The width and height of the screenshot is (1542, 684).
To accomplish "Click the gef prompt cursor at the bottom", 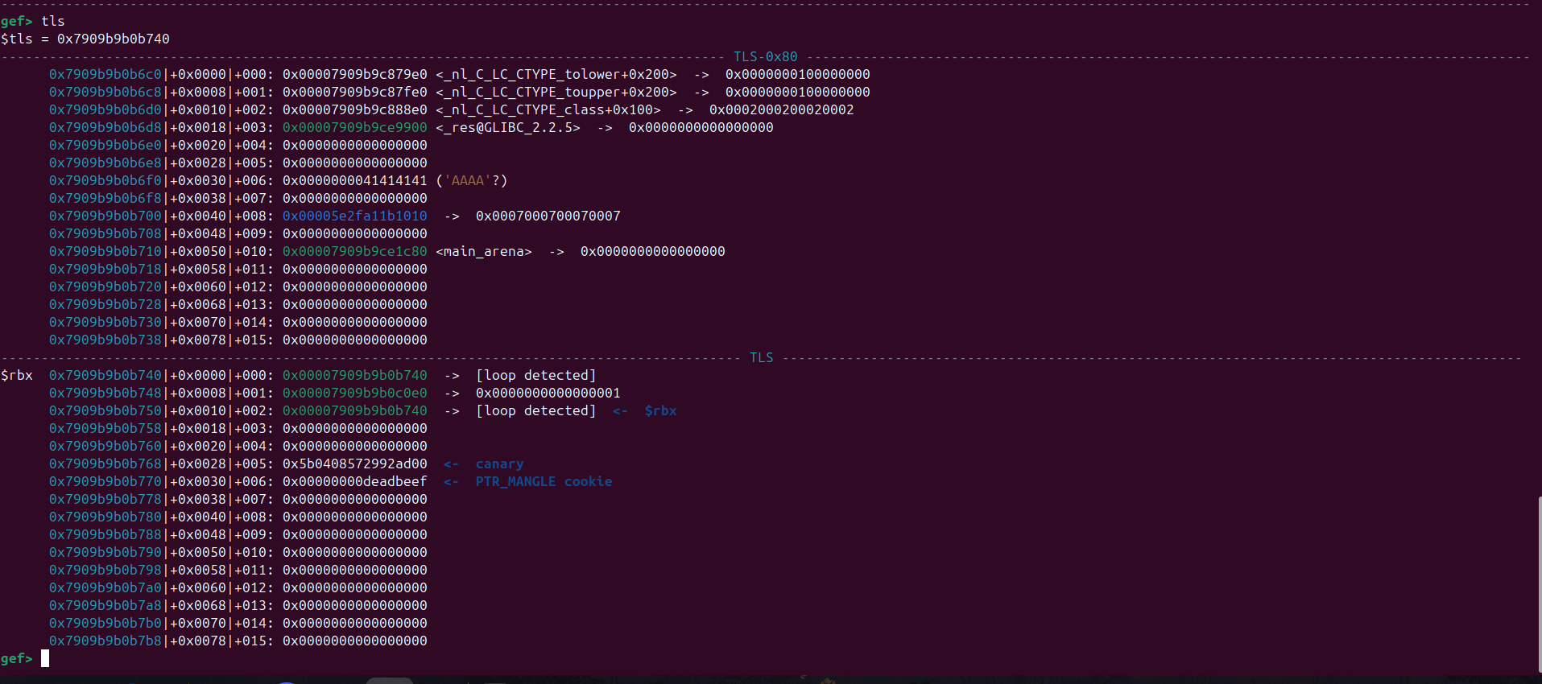I will (45, 658).
